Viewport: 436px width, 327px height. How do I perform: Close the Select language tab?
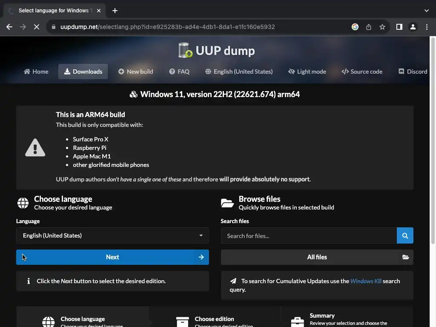99,11
